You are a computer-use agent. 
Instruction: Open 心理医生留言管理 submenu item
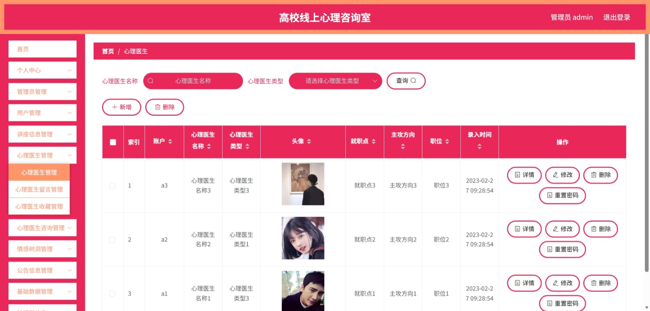coord(39,189)
